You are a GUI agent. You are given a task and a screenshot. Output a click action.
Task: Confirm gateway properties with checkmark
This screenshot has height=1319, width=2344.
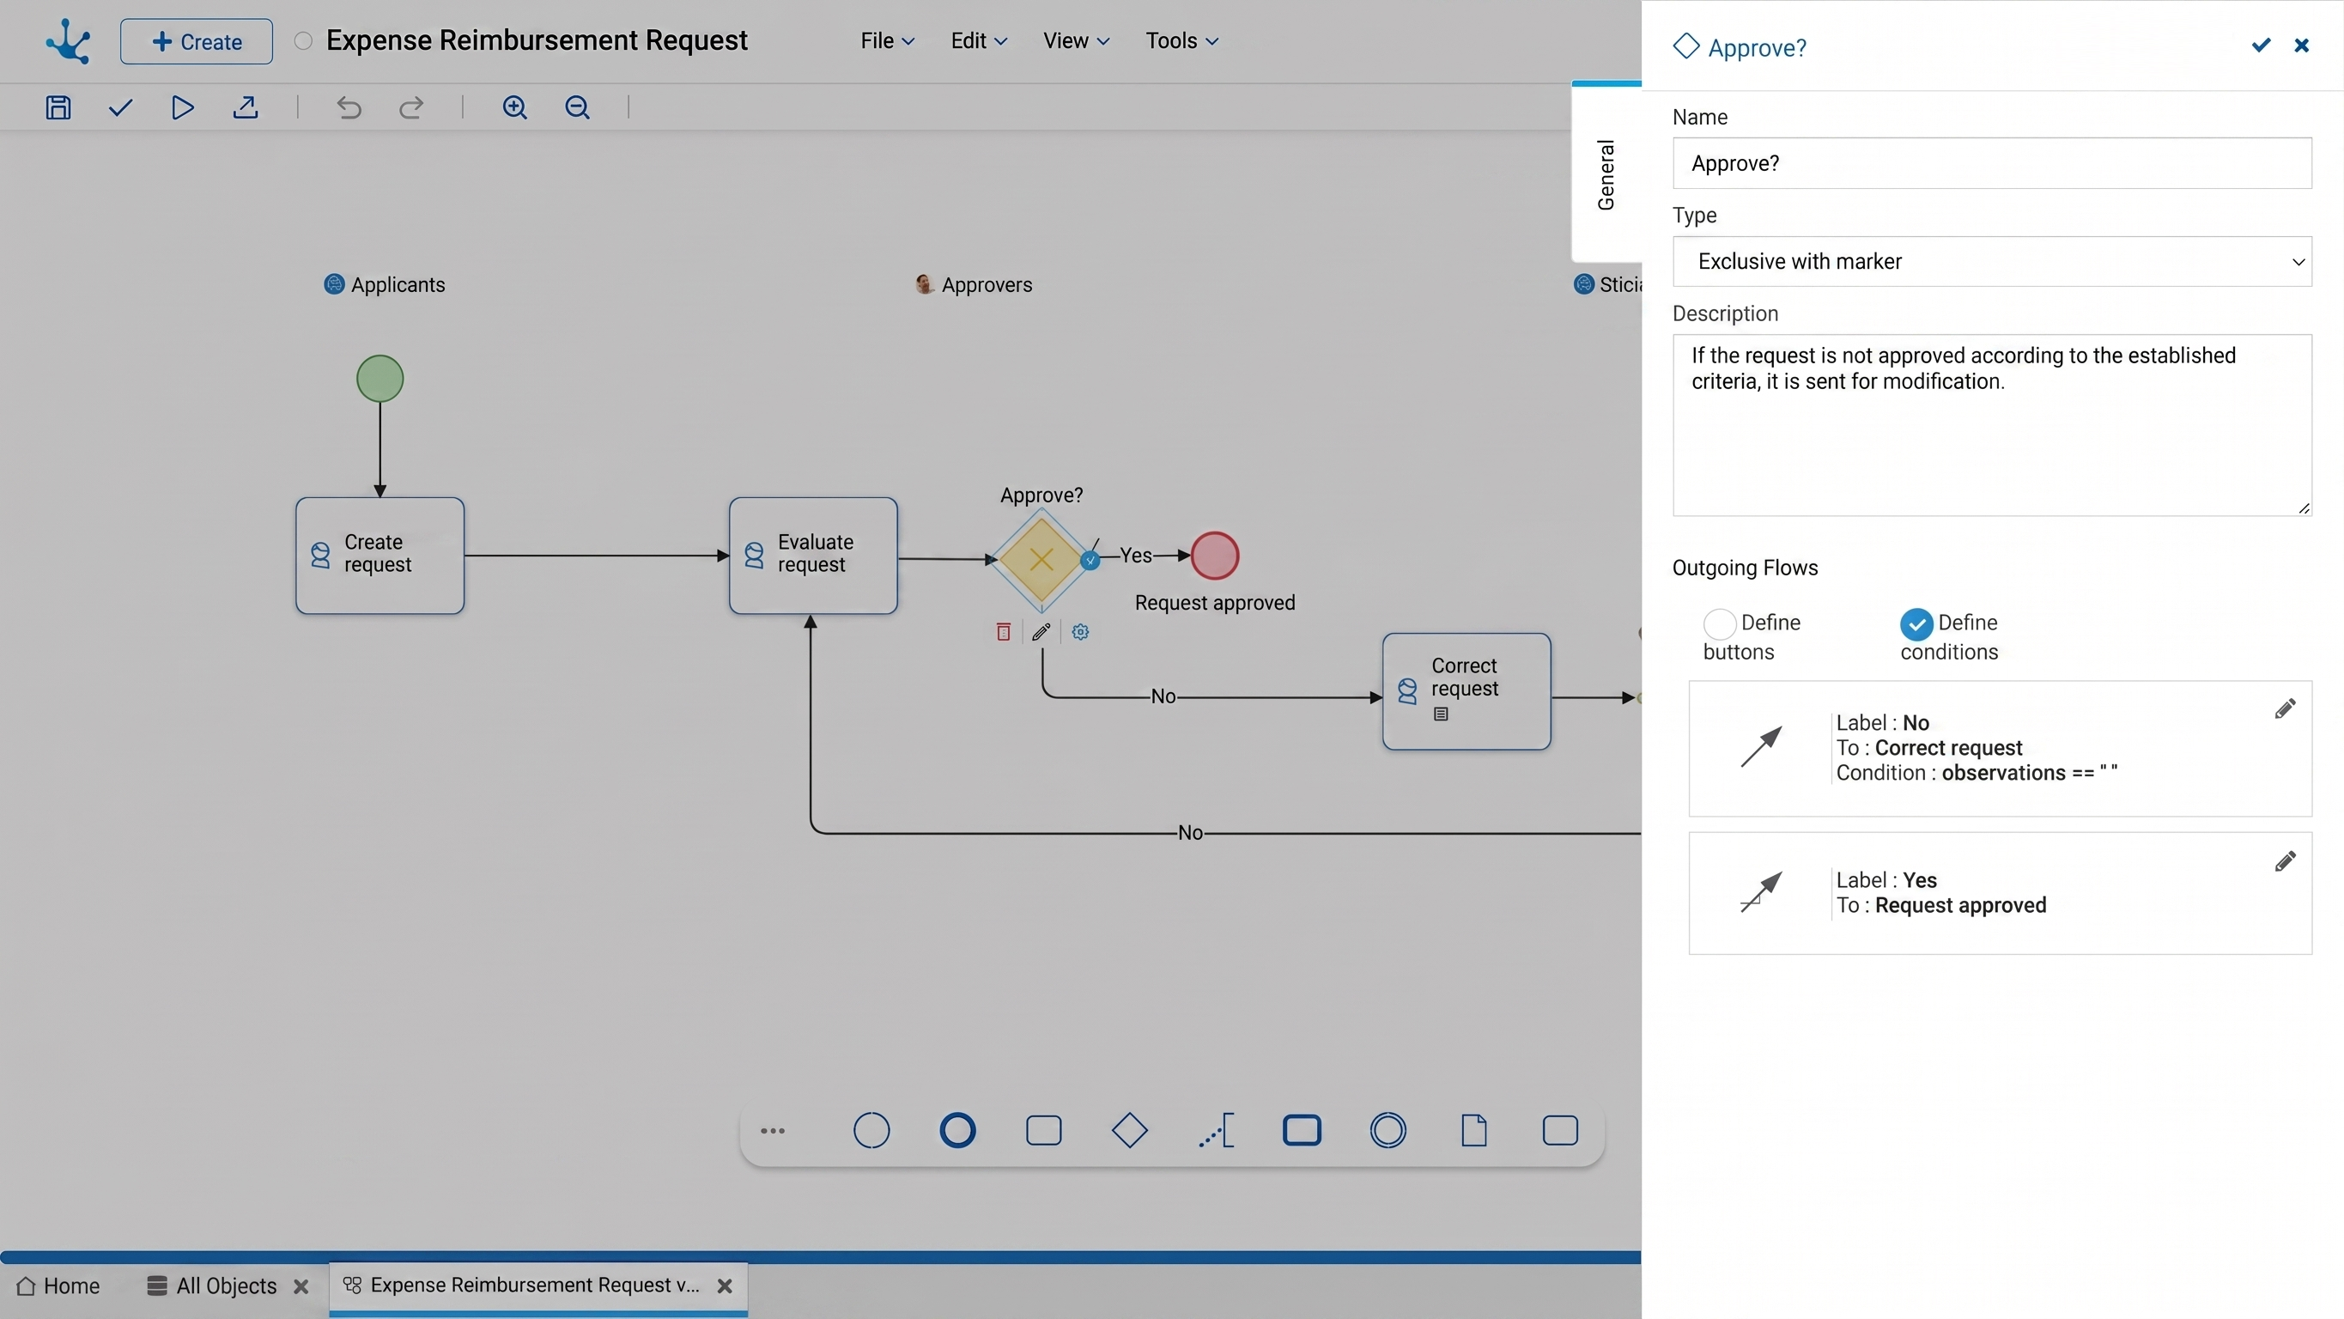[2260, 46]
